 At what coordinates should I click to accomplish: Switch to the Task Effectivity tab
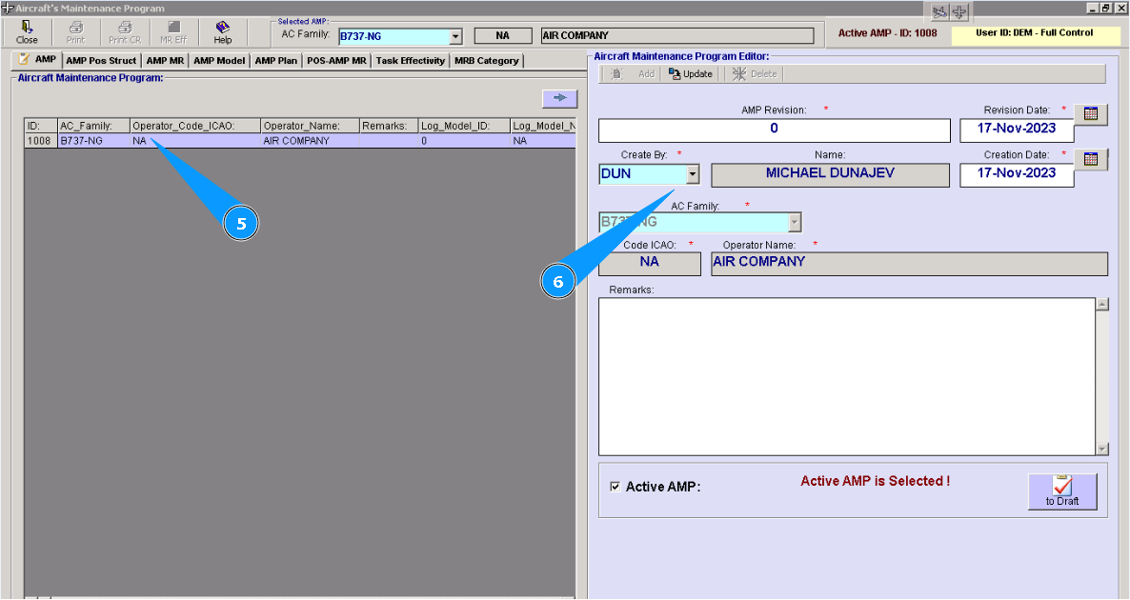click(x=410, y=61)
